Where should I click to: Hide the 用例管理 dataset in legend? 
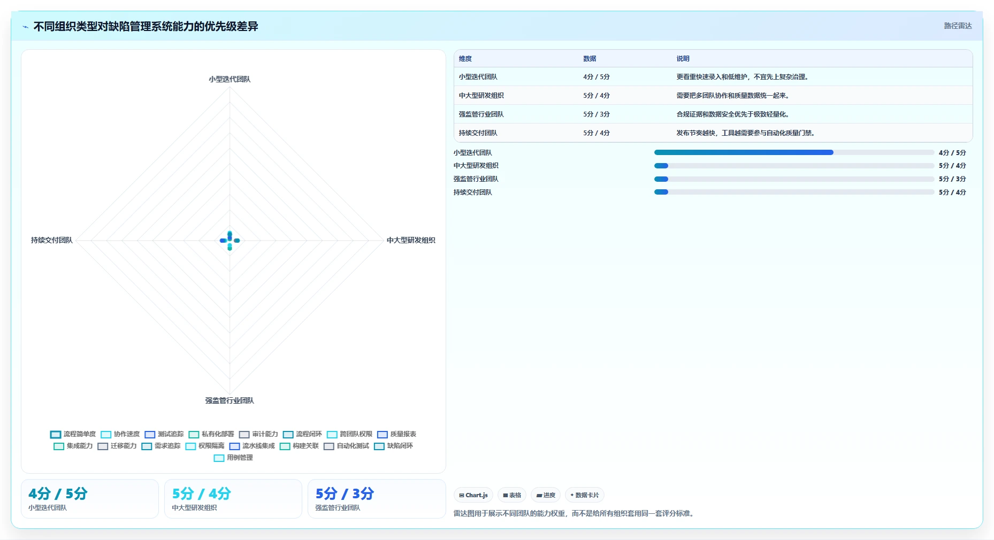pos(233,458)
